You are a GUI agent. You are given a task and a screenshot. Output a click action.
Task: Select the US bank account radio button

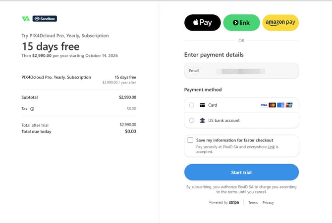[192, 120]
